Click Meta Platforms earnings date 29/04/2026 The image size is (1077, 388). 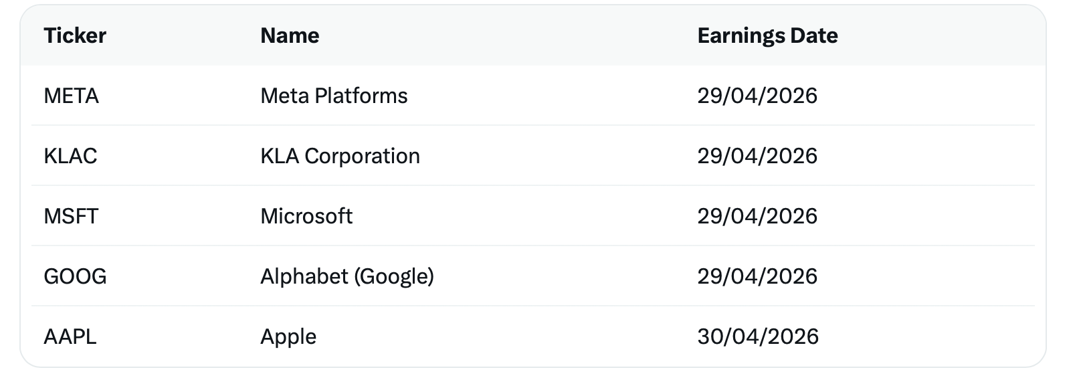[757, 96]
